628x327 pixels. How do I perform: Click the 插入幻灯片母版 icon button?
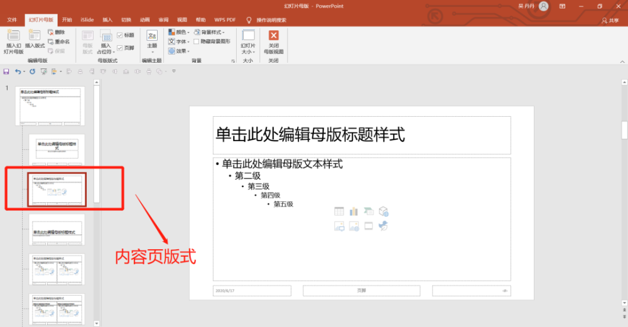(13, 41)
